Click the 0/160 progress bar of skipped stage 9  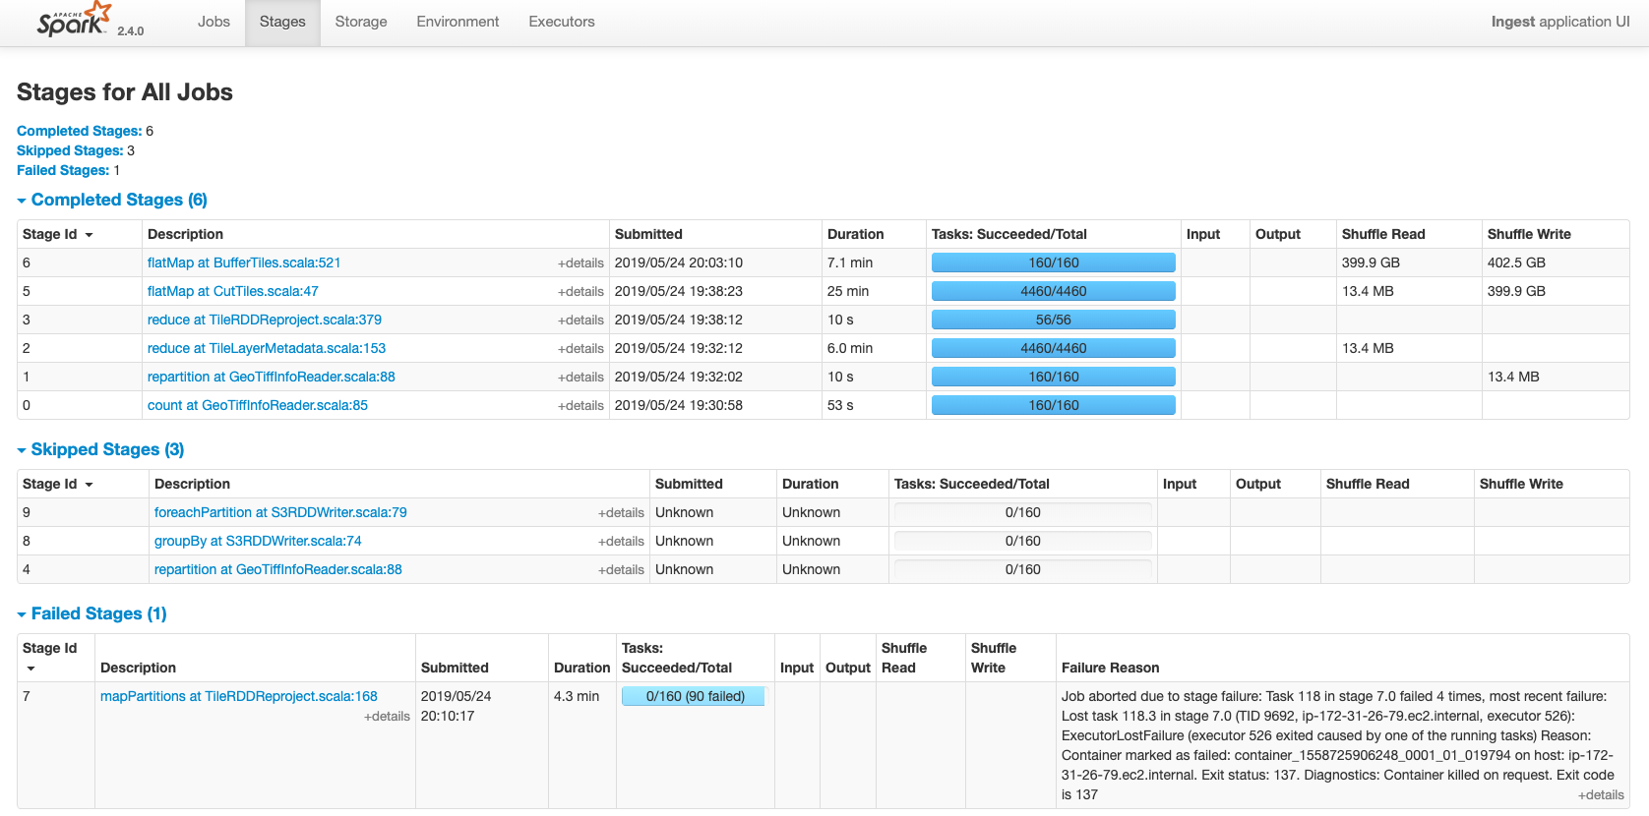[1023, 512]
